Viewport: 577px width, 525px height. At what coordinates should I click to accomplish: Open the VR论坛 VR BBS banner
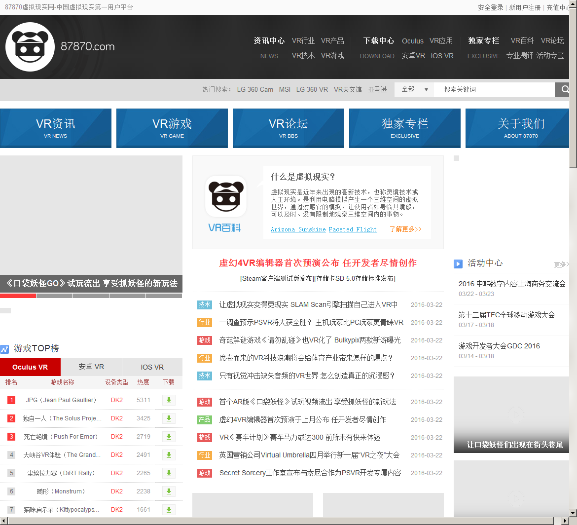coord(288,128)
